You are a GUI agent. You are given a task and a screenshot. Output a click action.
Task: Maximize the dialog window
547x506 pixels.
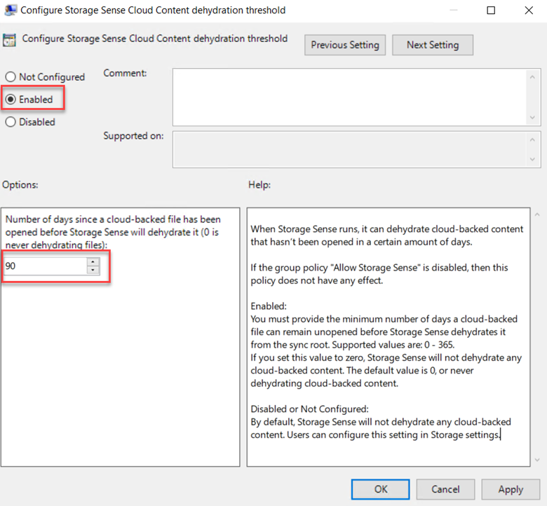[491, 11]
